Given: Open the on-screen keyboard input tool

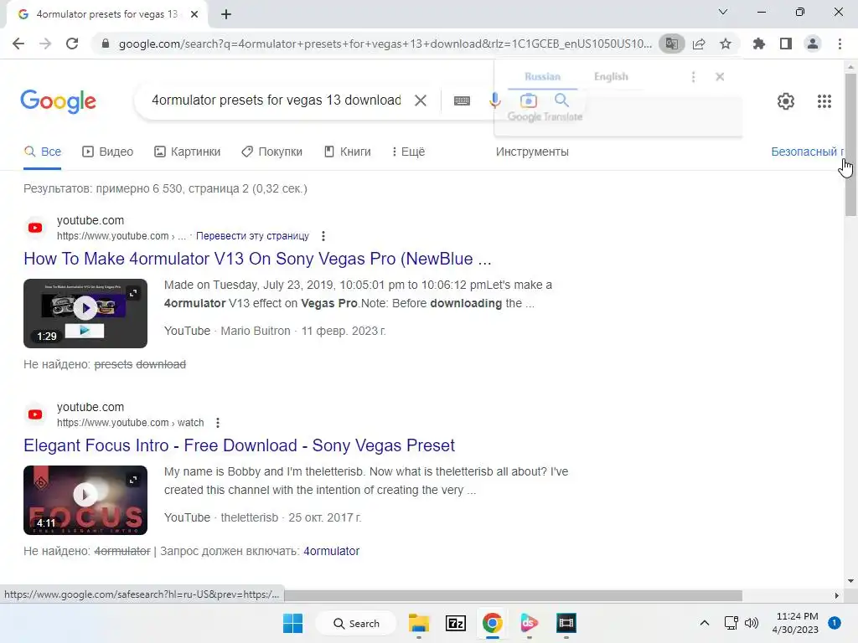Looking at the screenshot, I should coord(462,100).
